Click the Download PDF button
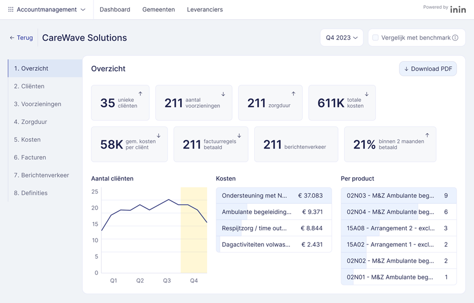Screen dimensions: 474x303 point(428,69)
